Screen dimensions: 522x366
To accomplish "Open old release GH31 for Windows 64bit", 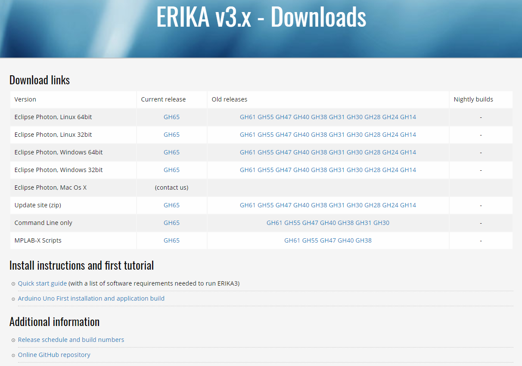I will pos(337,152).
